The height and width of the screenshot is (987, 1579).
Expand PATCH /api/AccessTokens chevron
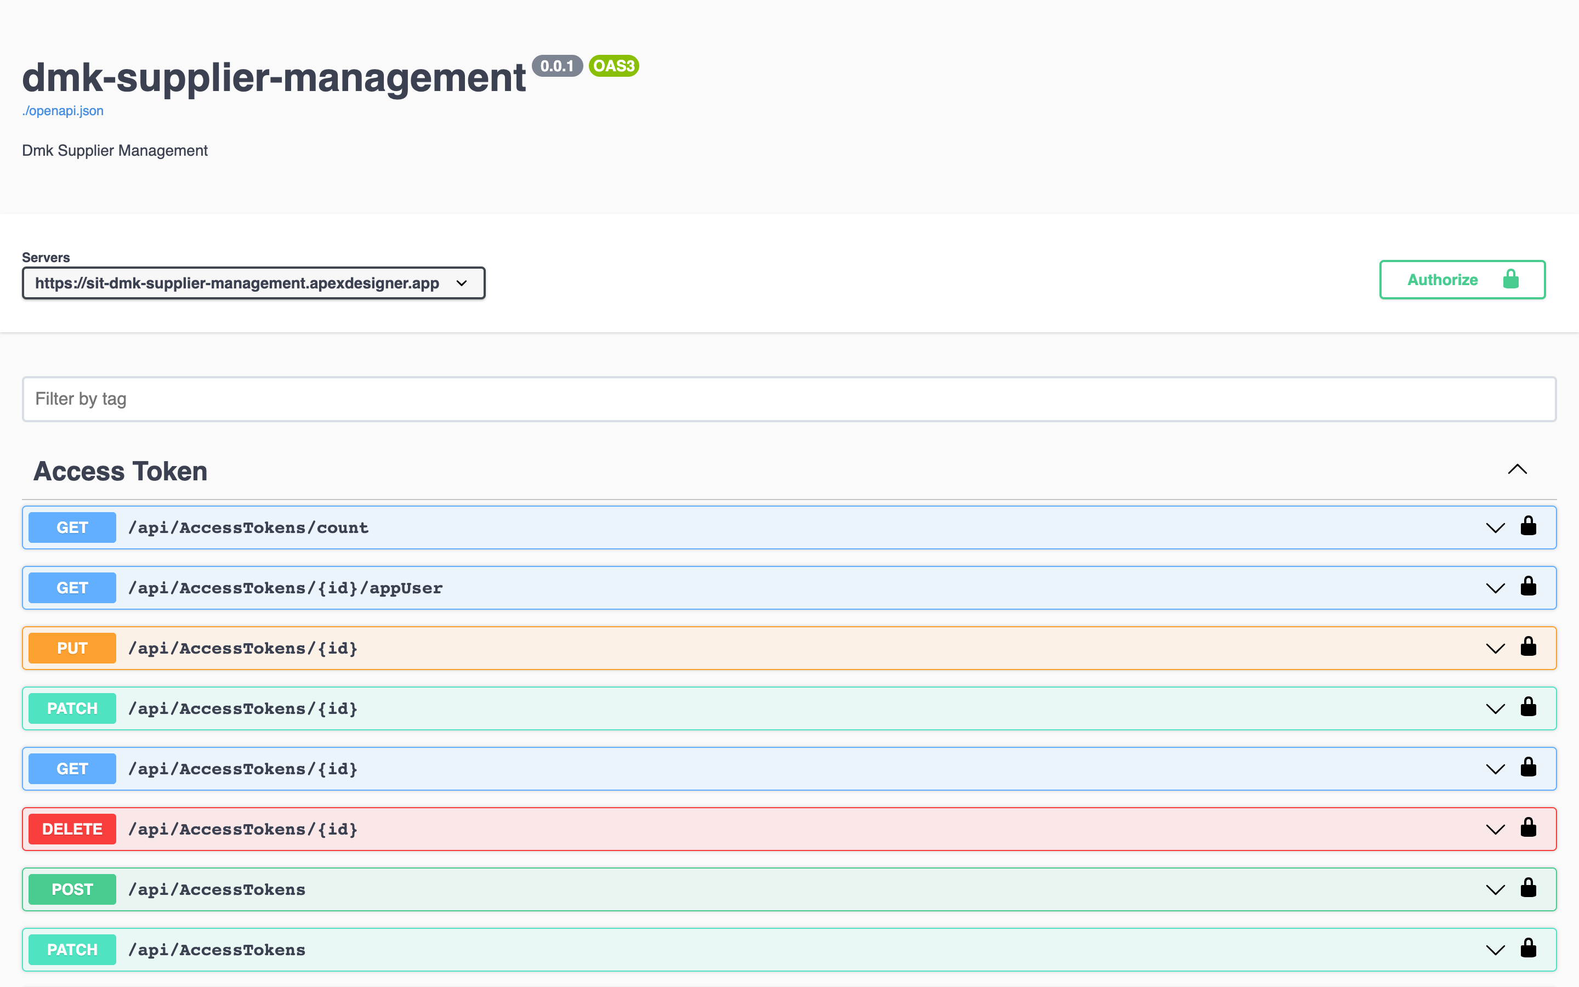click(x=1495, y=950)
